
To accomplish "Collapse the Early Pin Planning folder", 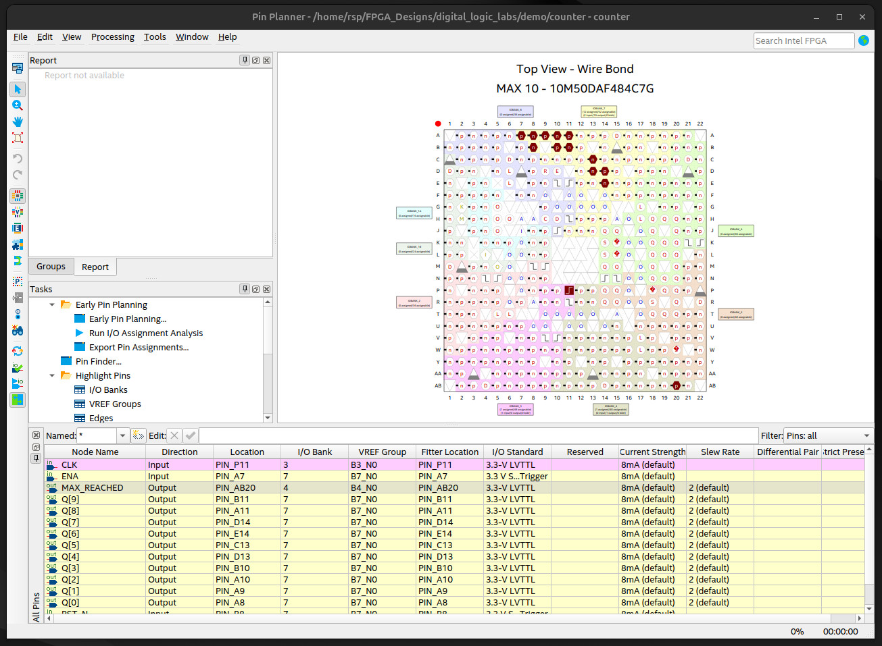I will click(x=52, y=304).
